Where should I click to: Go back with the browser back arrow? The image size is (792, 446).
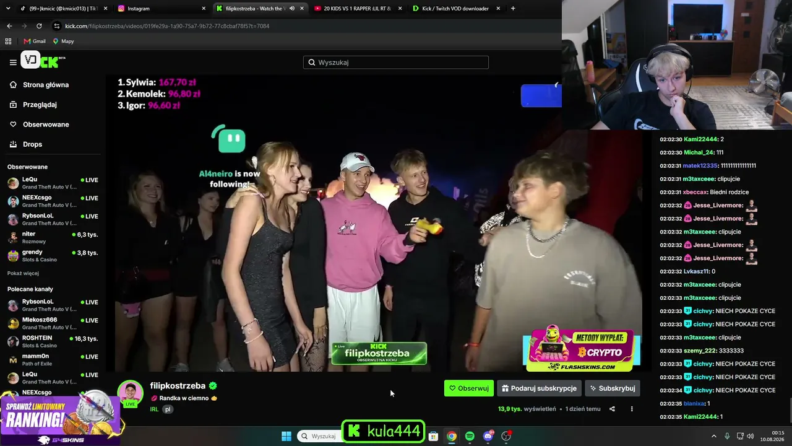click(9, 26)
